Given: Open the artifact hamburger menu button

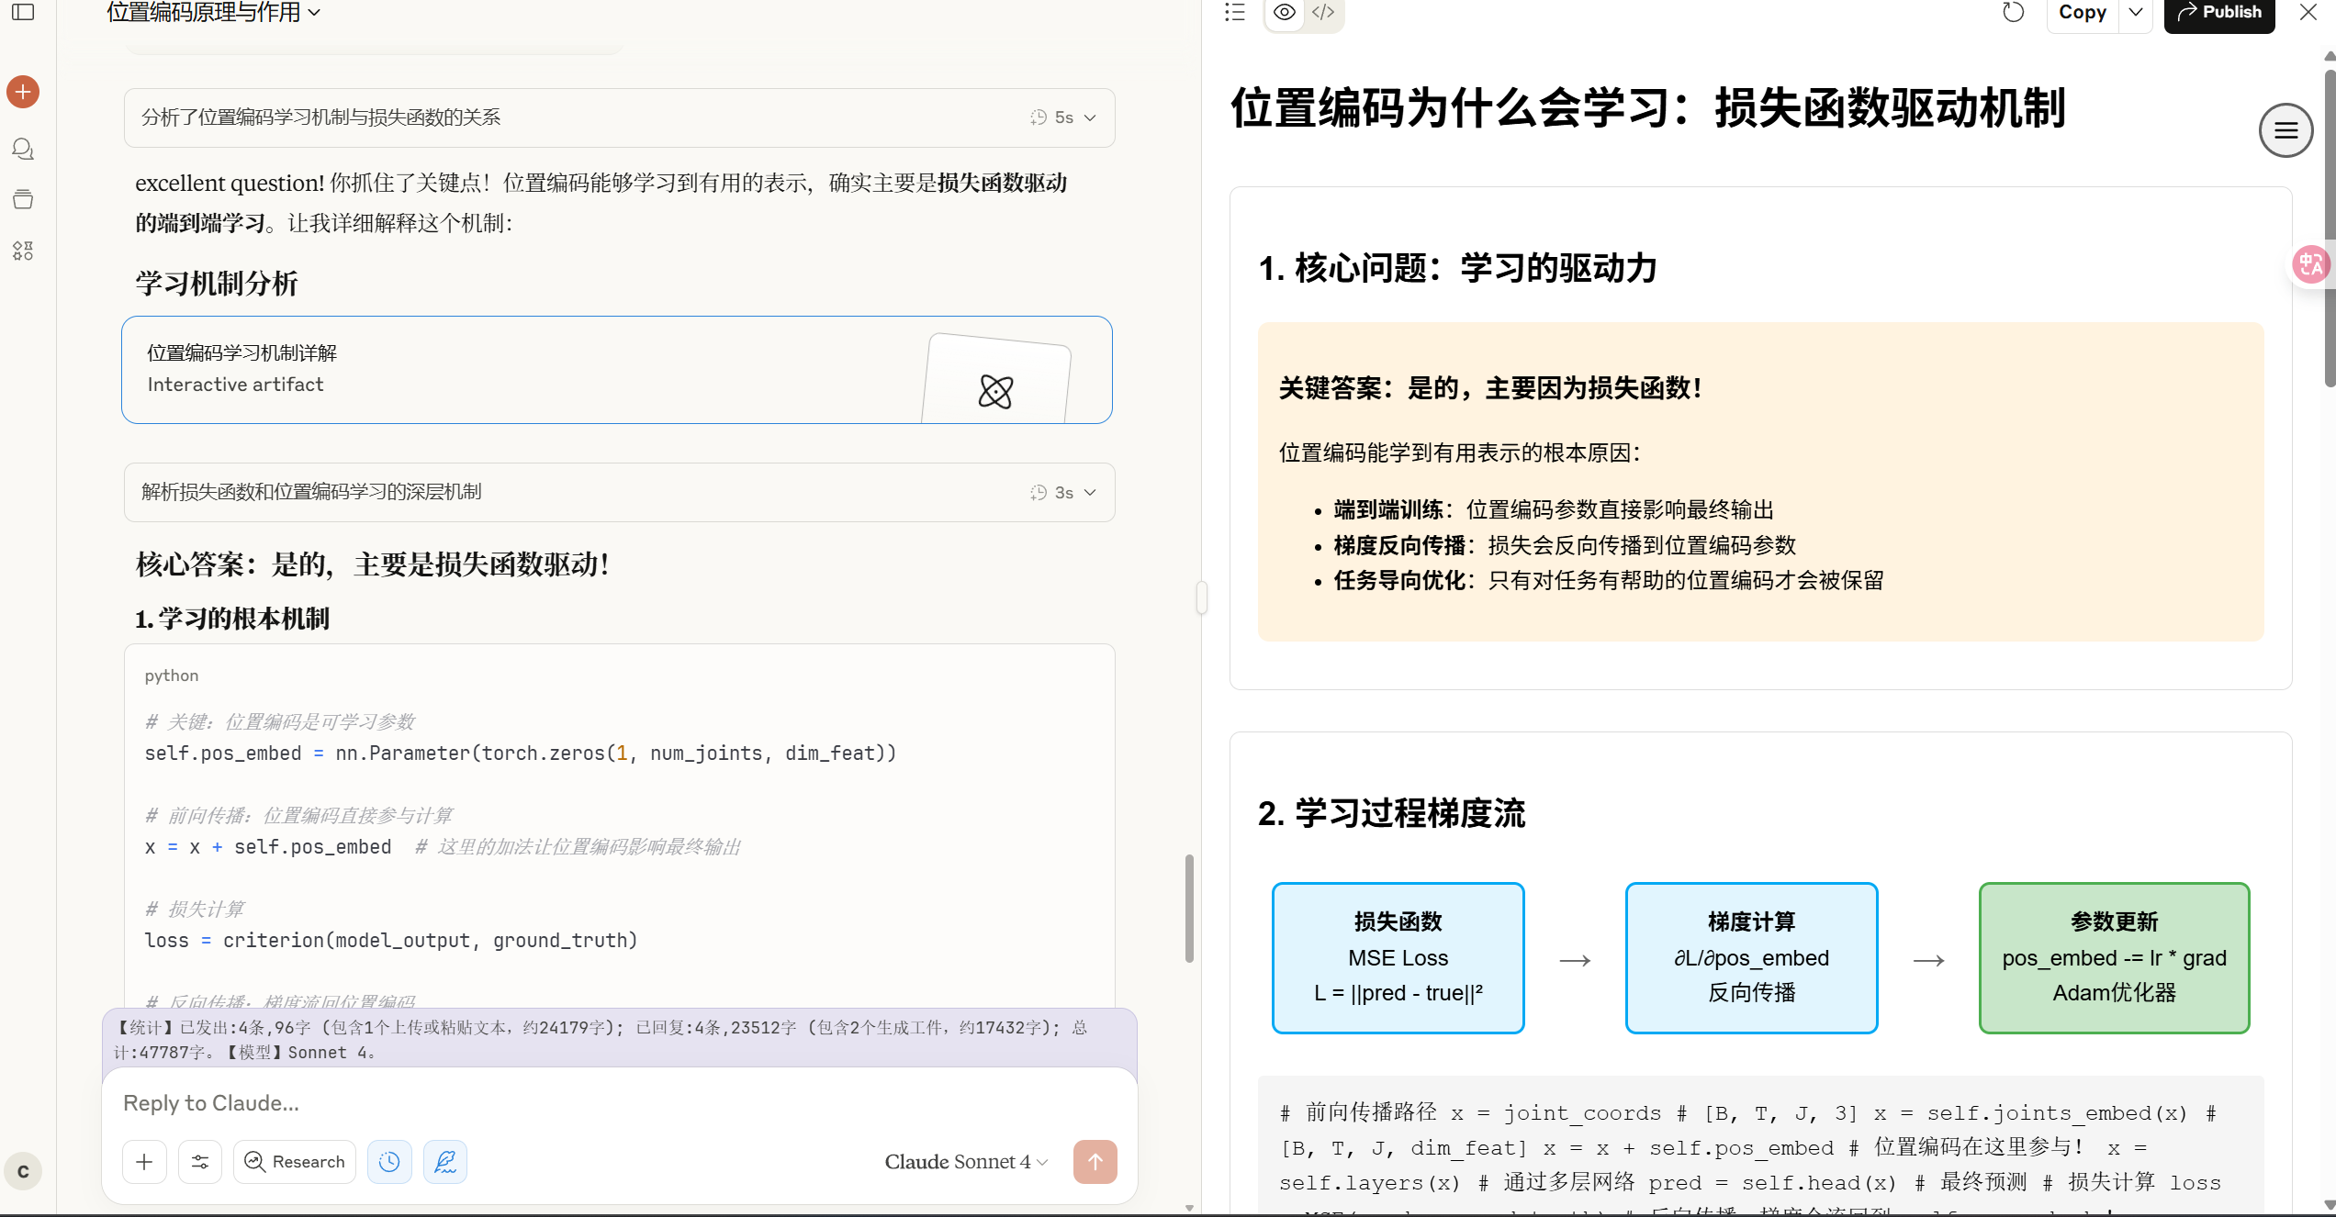Looking at the screenshot, I should (2285, 130).
